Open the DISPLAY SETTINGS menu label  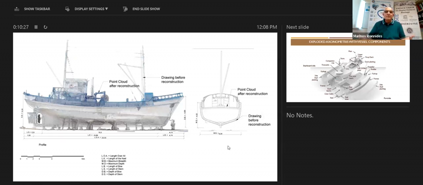pos(89,9)
